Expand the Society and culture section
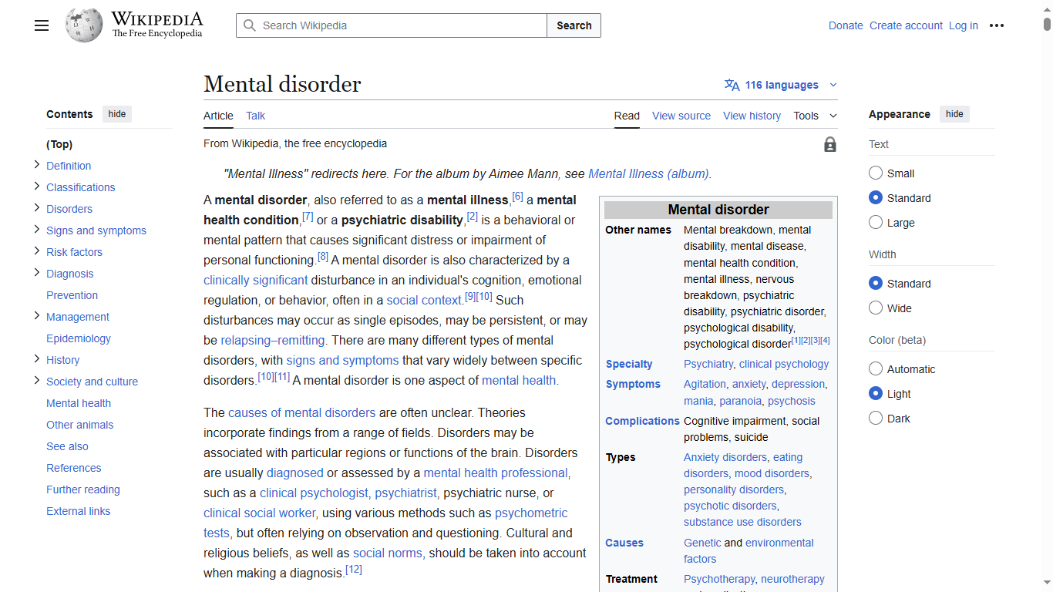1053x592 pixels. pos(37,381)
